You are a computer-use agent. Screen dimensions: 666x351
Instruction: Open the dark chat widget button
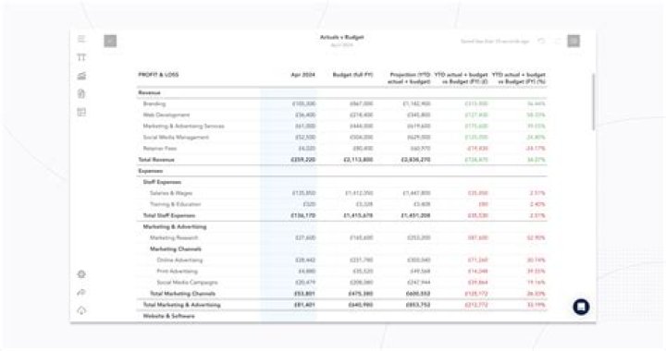tap(581, 307)
